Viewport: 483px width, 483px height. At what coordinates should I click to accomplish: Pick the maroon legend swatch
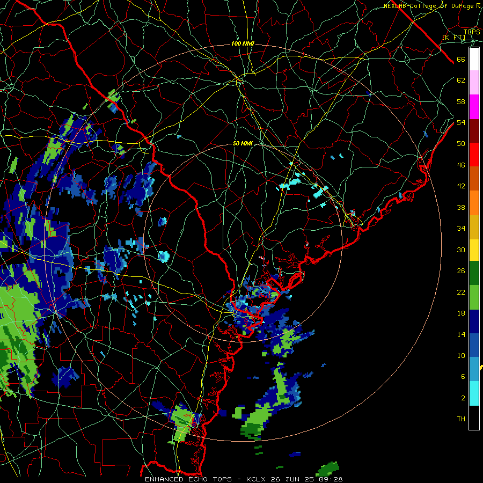click(x=474, y=130)
